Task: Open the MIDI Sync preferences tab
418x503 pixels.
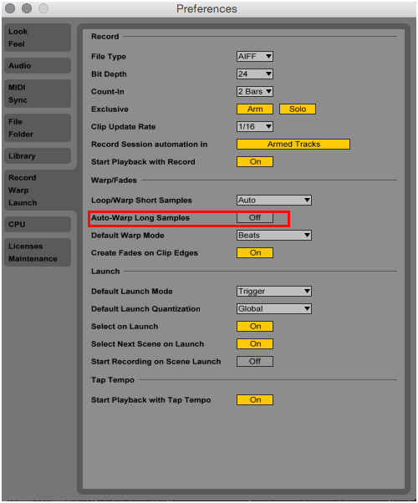Action: coord(38,94)
